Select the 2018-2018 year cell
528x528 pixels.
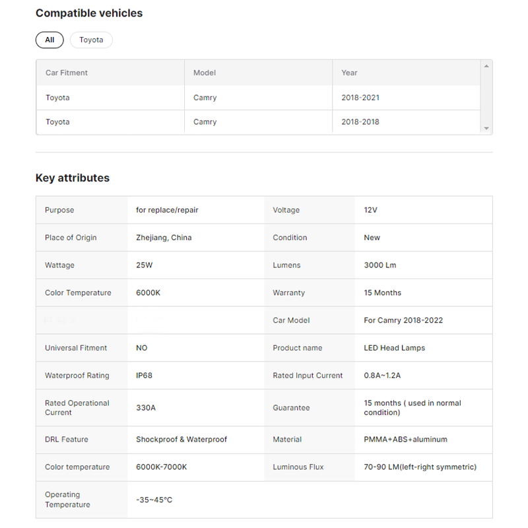click(360, 122)
